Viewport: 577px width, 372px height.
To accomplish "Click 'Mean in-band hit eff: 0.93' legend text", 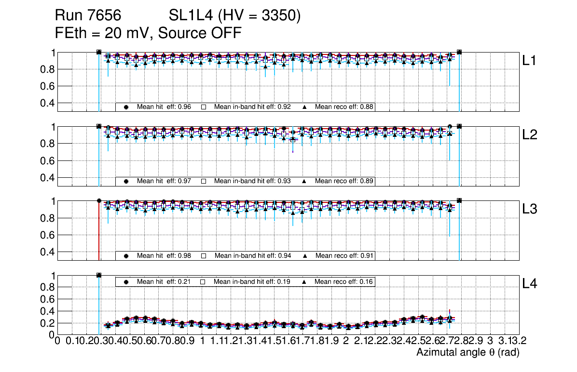I will (x=252, y=181).
